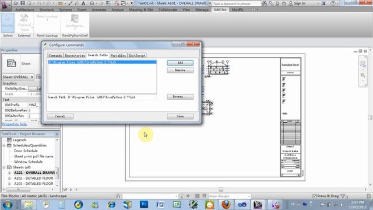This screenshot has height=210, width=373.
Task: Click the Text tool letter A icon
Action: pos(83,3)
